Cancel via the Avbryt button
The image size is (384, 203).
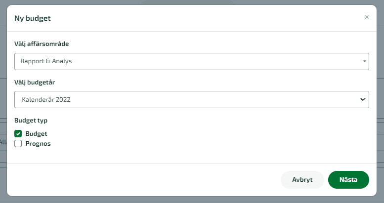tap(302, 180)
